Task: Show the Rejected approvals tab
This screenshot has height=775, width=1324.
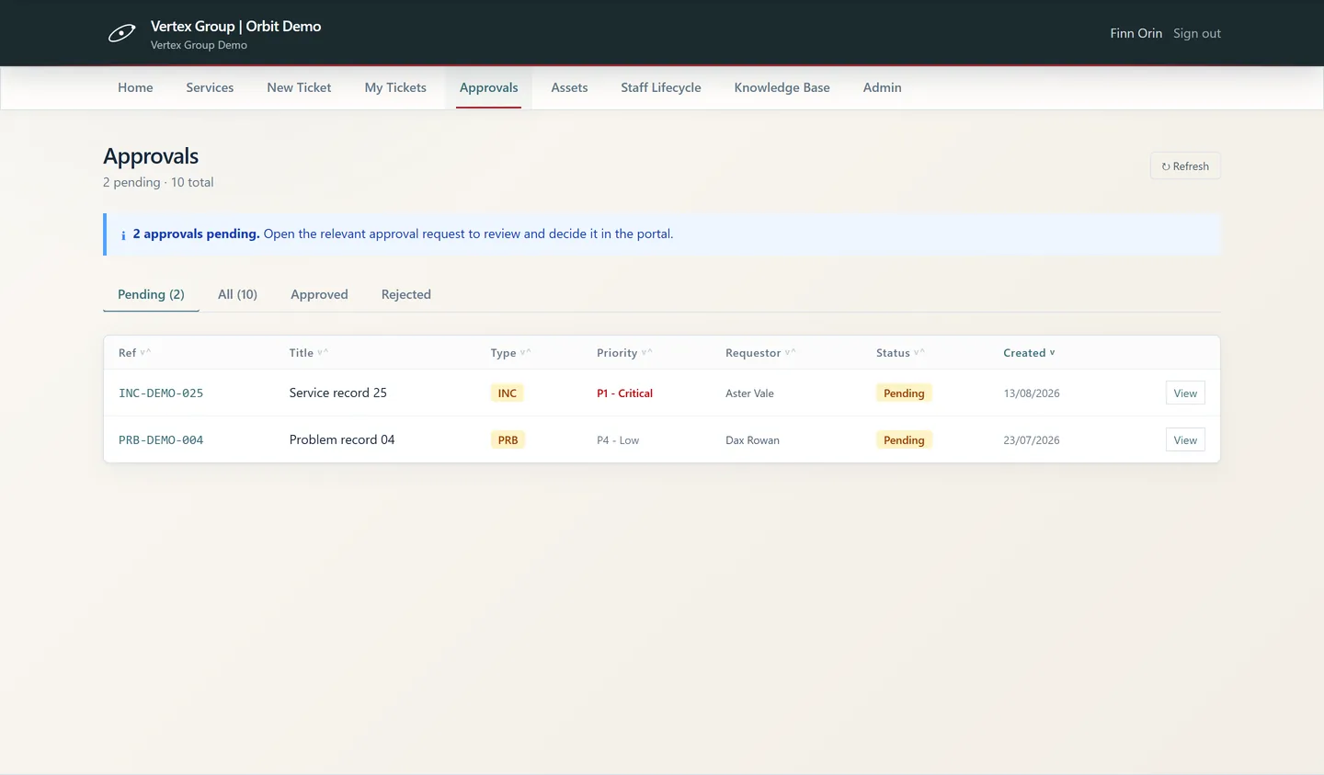Action: coord(405,295)
